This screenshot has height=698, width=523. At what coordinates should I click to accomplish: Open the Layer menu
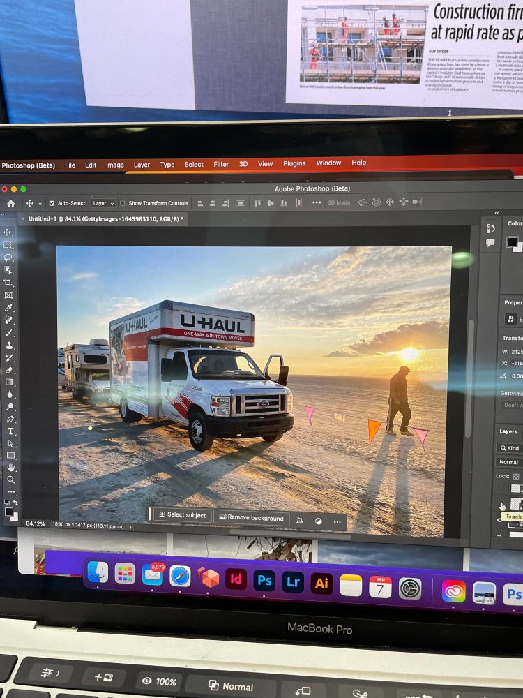[x=142, y=165]
